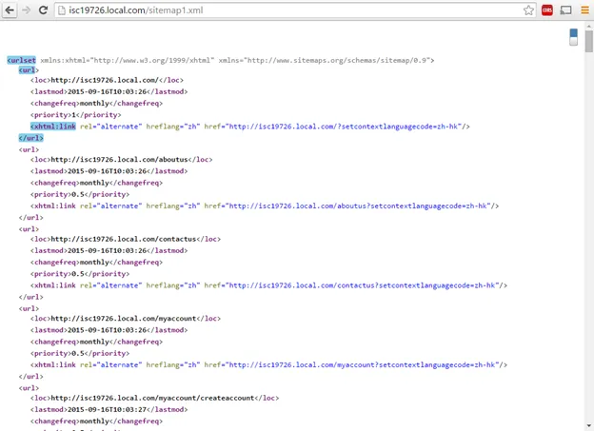Viewport: 594px width, 431px height.
Task: Click the highlighted </url> closing tag
Action: [x=31, y=138]
